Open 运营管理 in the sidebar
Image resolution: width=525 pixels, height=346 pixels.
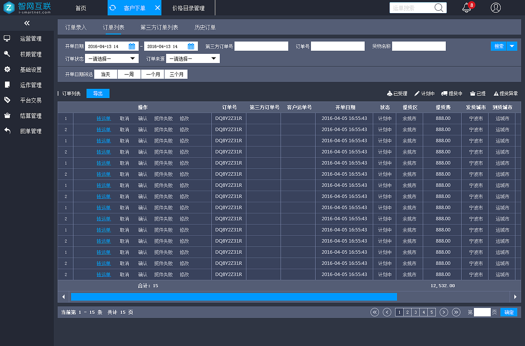[27, 39]
